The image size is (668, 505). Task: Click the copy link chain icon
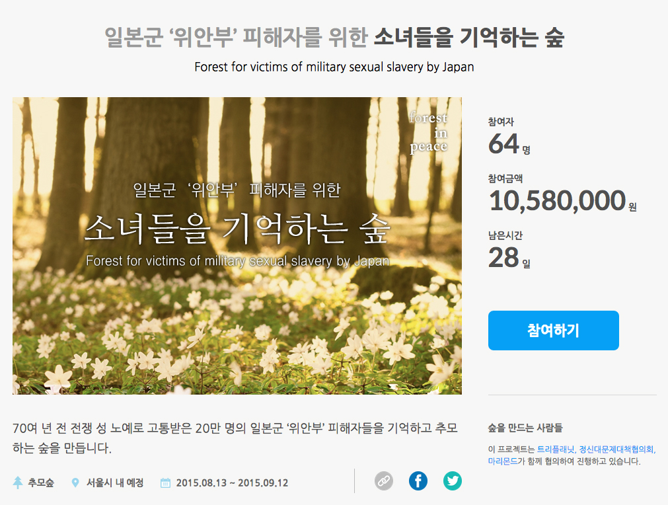coord(384,481)
